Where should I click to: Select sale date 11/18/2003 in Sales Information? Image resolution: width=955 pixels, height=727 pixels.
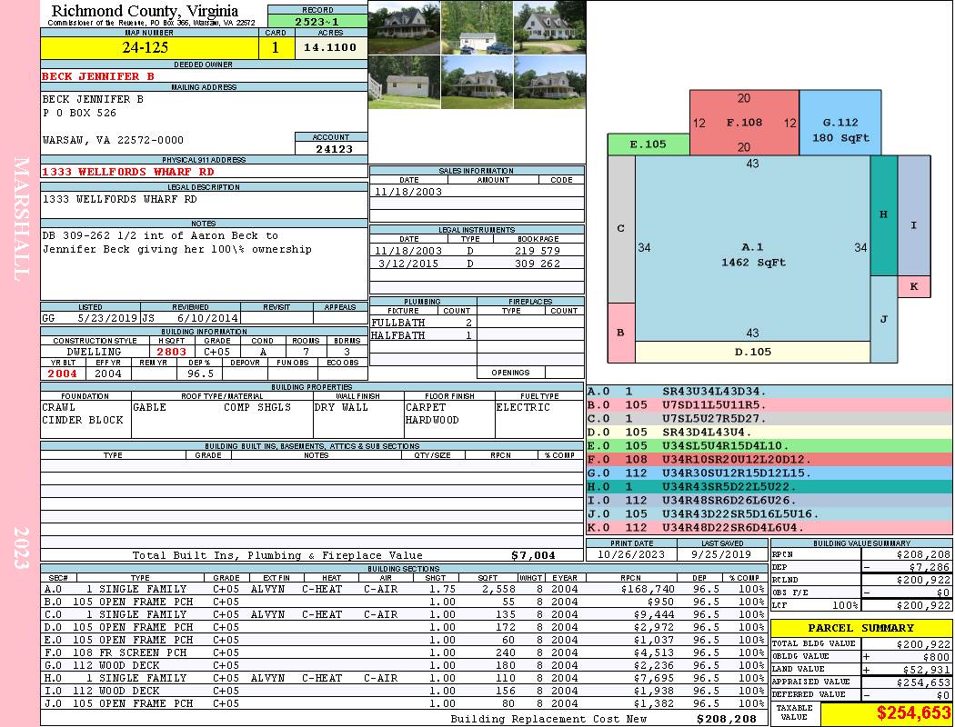pos(408,191)
